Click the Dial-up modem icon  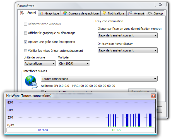pos(150,13)
